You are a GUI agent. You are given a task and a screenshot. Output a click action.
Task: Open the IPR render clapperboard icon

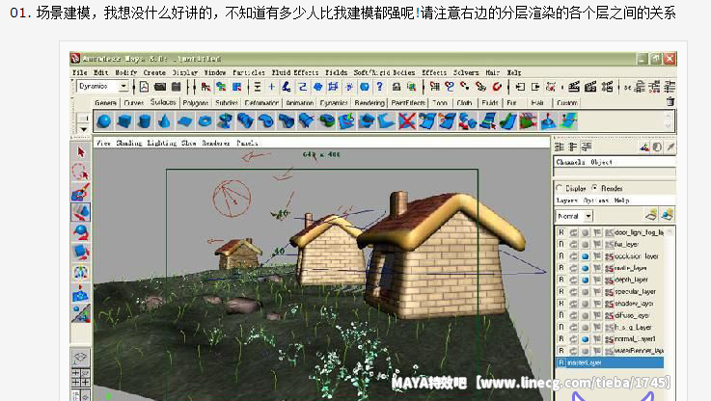click(x=590, y=86)
